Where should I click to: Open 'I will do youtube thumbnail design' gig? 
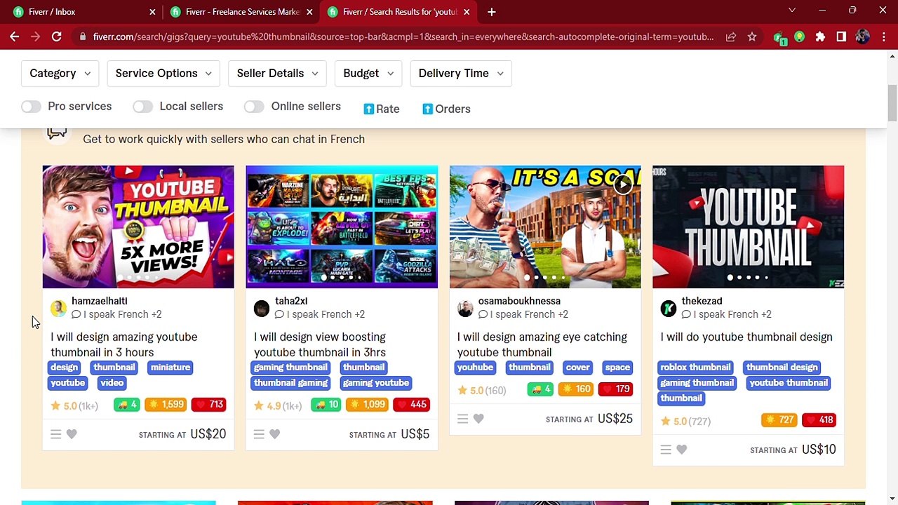click(x=746, y=337)
